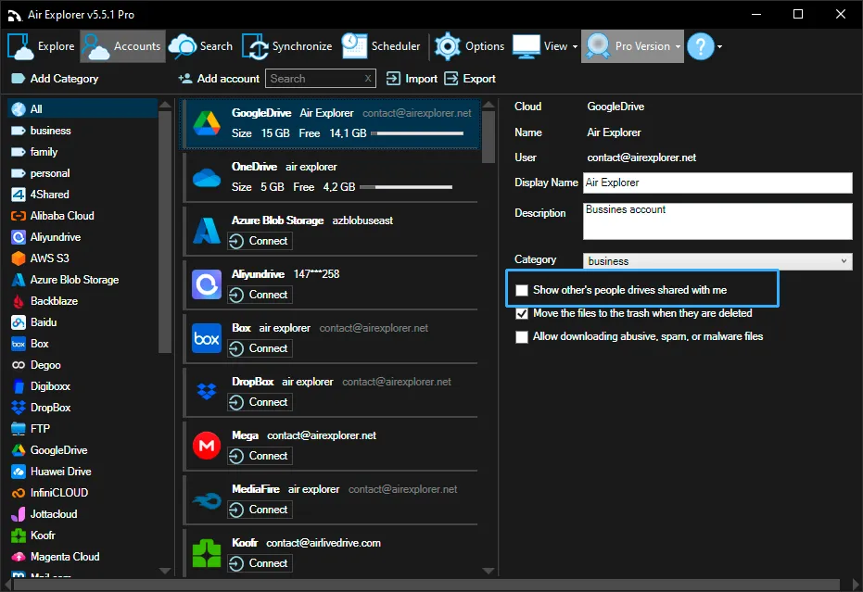Click the category list scroll down arrow
863x592 pixels.
pos(165,571)
